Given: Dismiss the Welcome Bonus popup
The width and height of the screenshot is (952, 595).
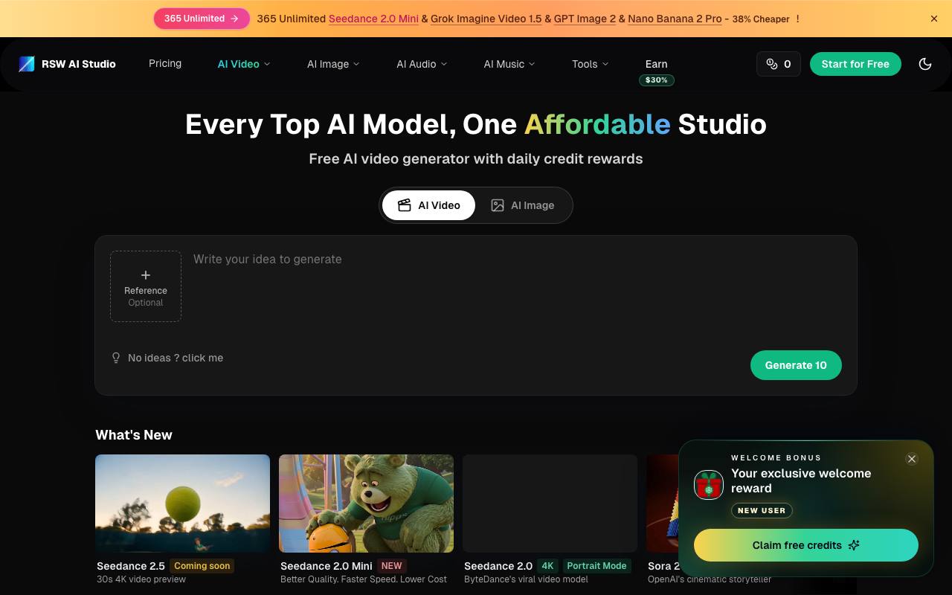Looking at the screenshot, I should 912,459.
